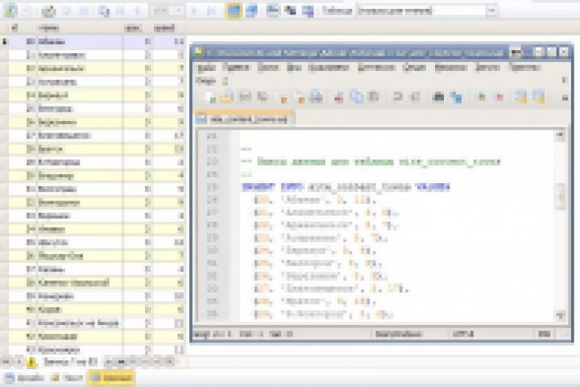Redo edit in Notepad++ toolbar
Viewport: 580px width, 387px height.
pos(415,97)
